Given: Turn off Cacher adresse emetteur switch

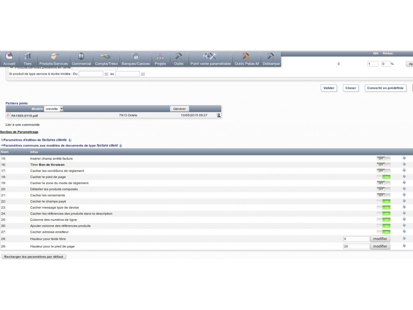Looking at the screenshot, I should click(383, 232).
